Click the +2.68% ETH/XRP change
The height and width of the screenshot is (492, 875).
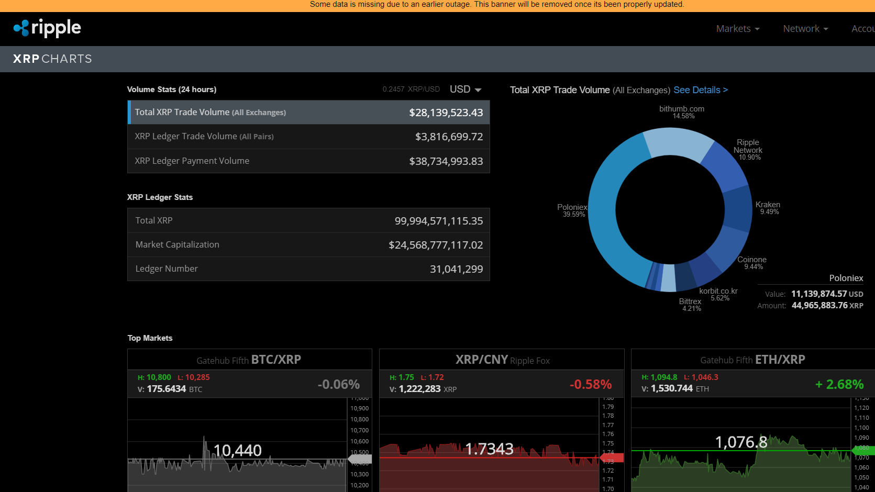839,385
